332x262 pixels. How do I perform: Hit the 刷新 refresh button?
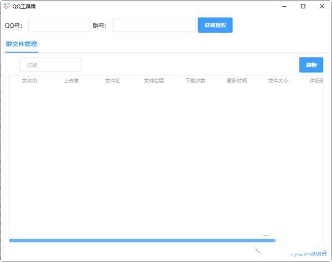(311, 65)
